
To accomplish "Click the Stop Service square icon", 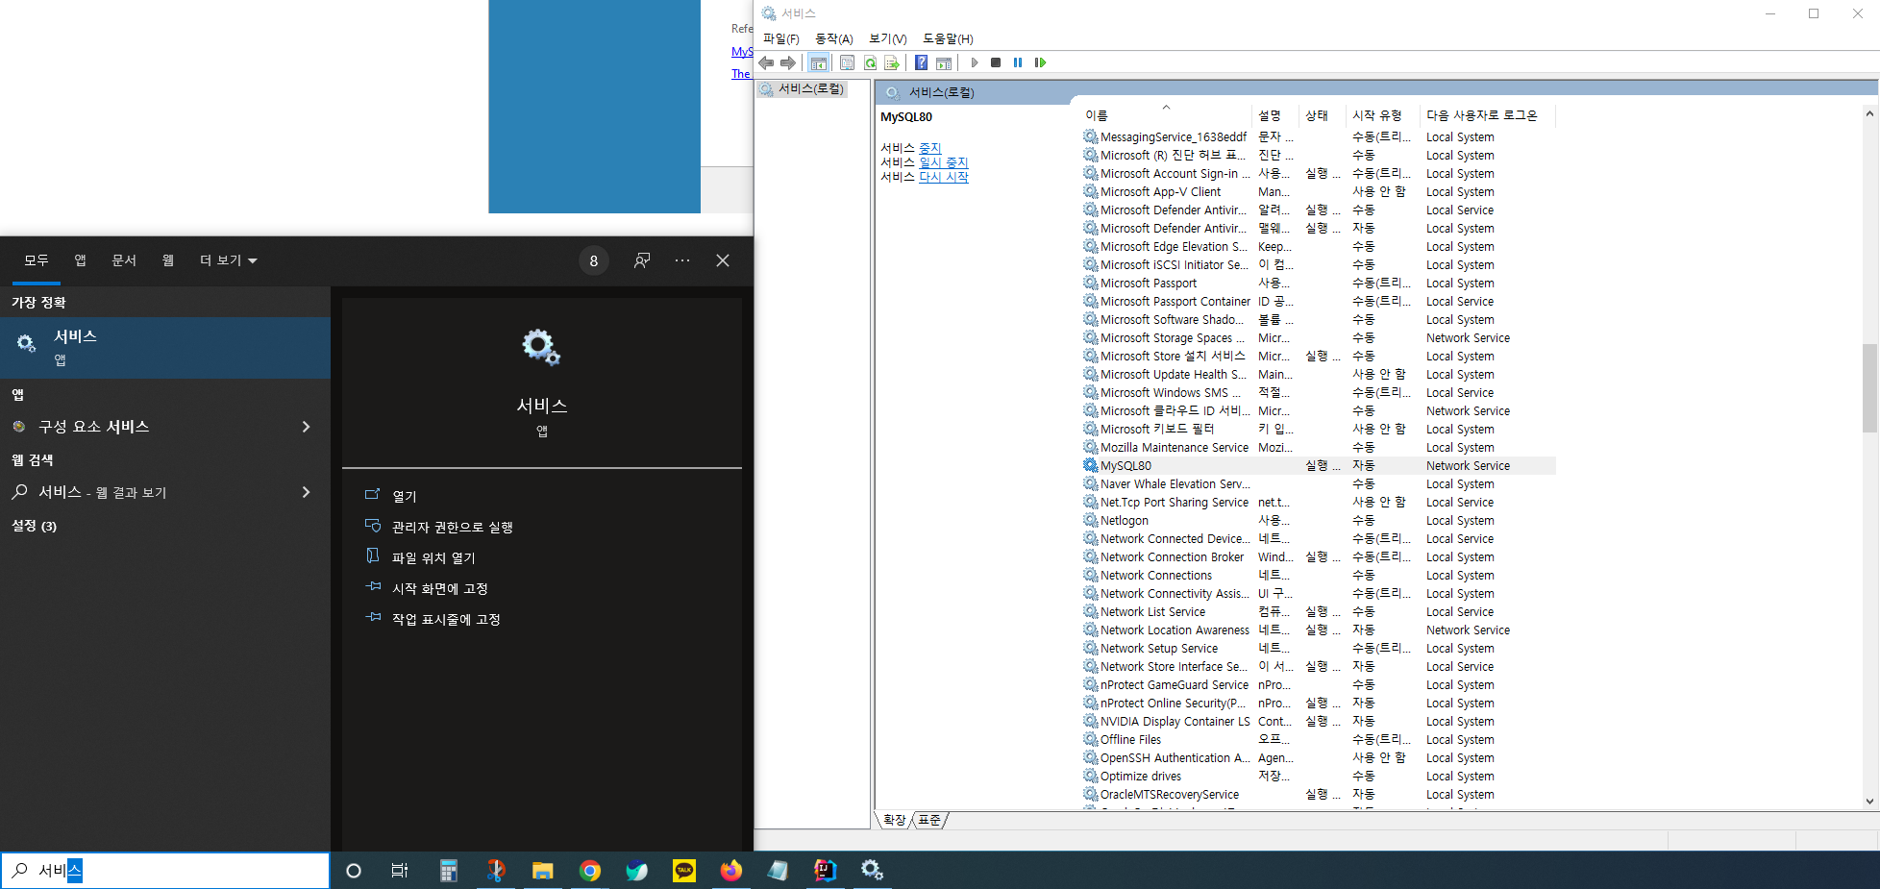I will (996, 62).
